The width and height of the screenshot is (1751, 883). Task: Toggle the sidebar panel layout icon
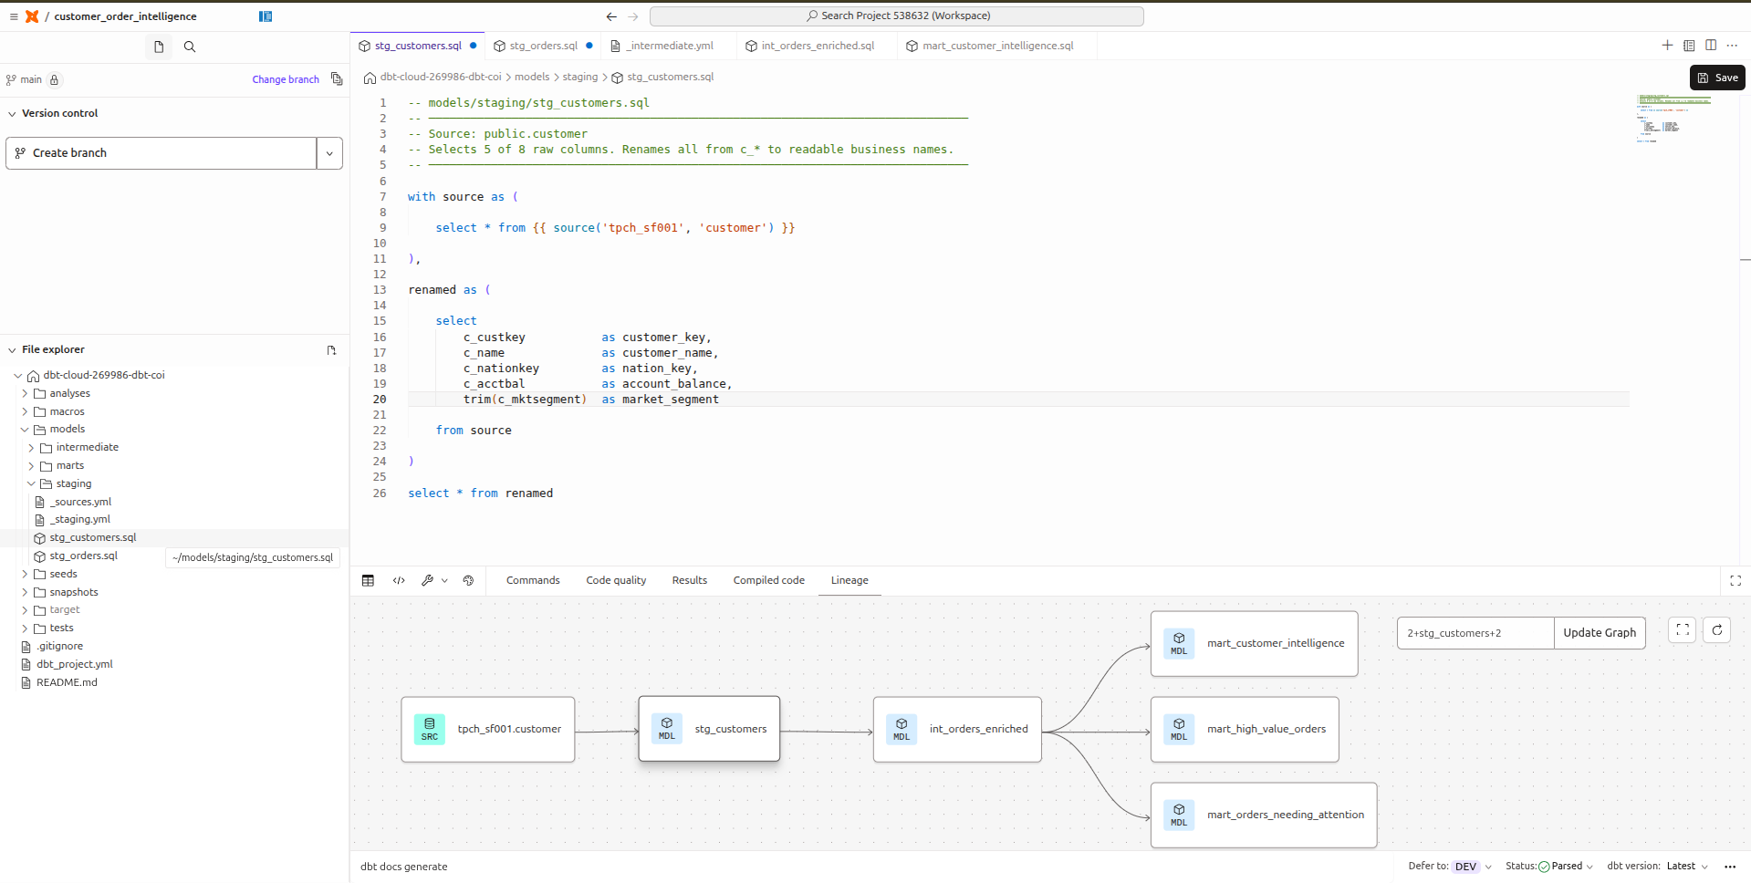pos(266,16)
